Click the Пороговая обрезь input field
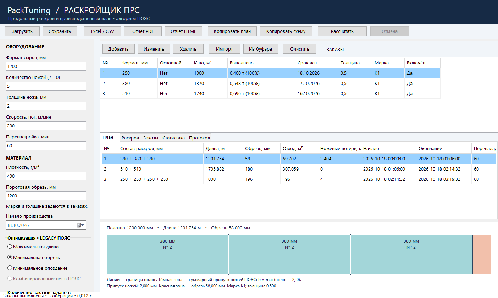The image size is (498, 298). pyautogui.click(x=46, y=196)
